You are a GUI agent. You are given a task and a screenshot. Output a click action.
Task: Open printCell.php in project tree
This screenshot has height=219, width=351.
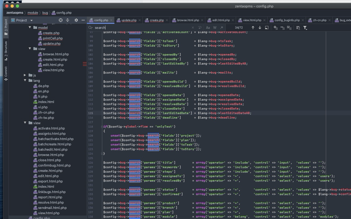tap(53, 38)
